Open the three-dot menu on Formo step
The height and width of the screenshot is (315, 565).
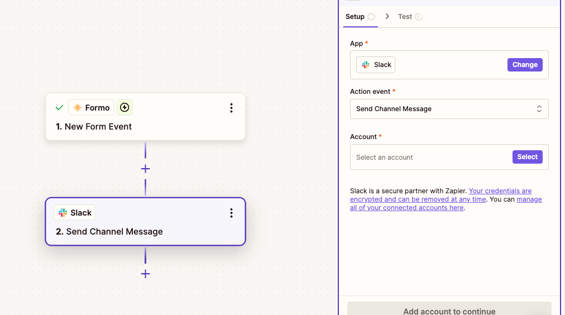coord(231,108)
